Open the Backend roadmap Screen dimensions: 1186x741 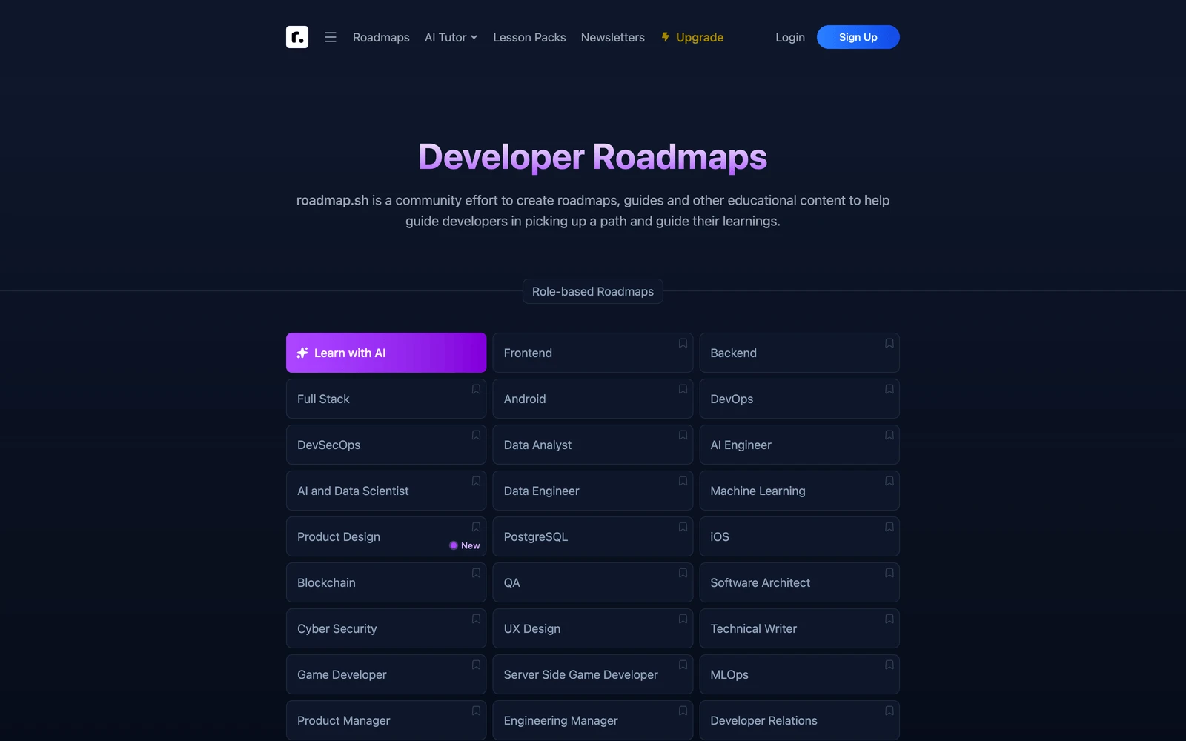pyautogui.click(x=799, y=353)
